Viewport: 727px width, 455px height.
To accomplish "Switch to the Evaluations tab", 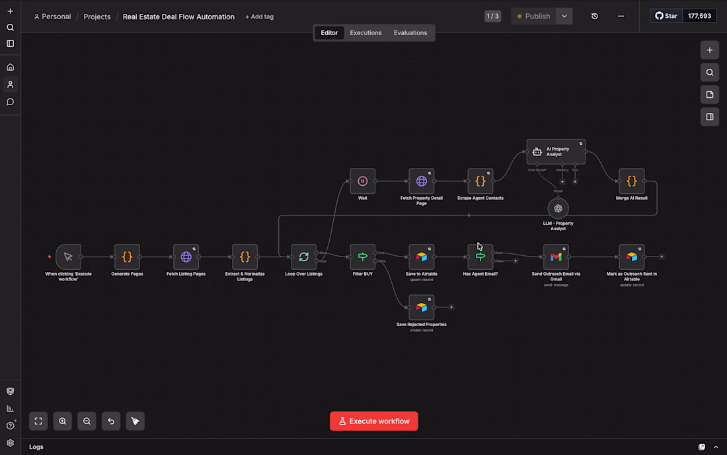I will (x=410, y=33).
